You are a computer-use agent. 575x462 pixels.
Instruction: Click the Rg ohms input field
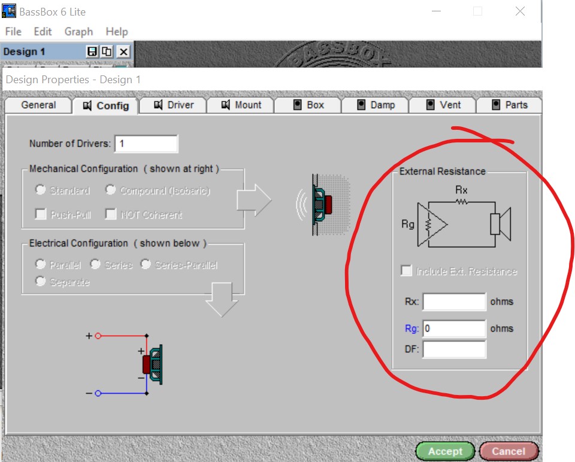point(455,329)
